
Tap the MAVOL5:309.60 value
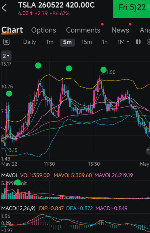[73, 175]
